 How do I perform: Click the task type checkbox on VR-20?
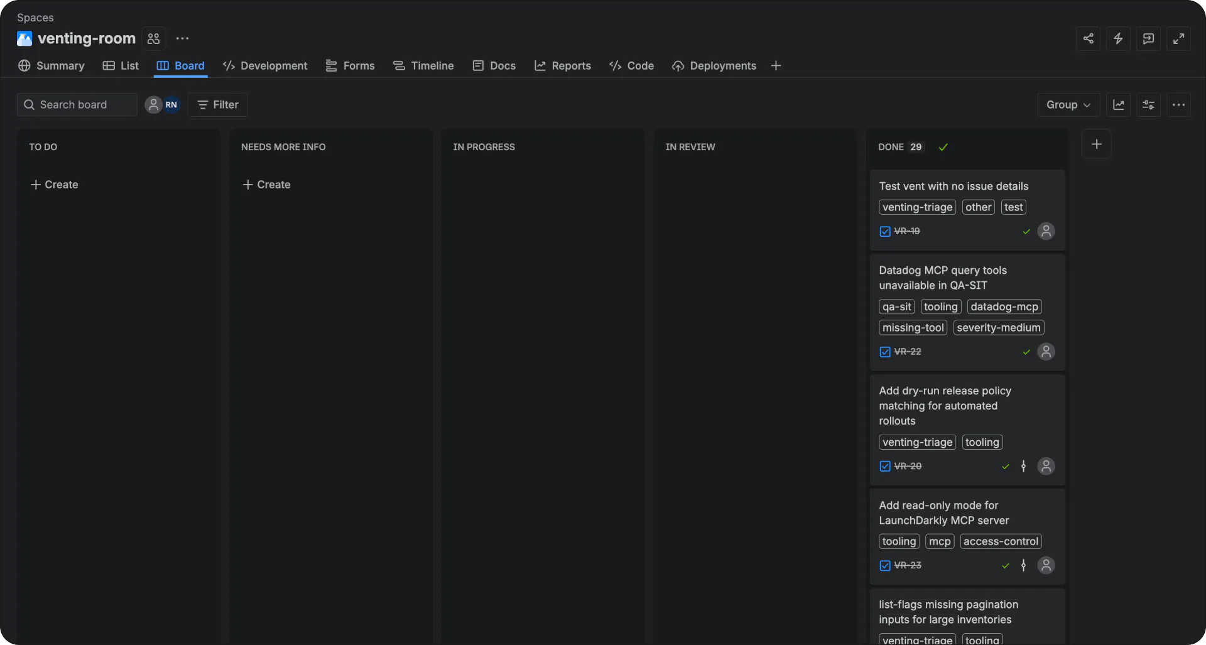(885, 466)
